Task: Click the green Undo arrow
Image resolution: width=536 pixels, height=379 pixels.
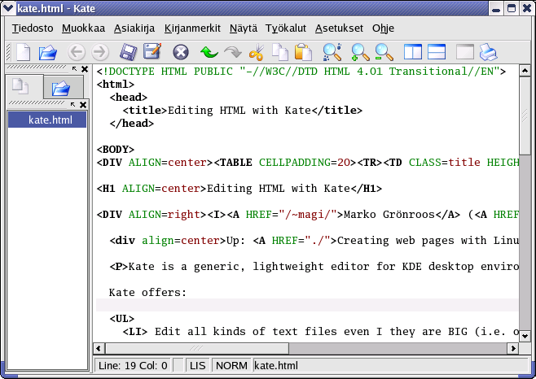Action: coord(209,53)
